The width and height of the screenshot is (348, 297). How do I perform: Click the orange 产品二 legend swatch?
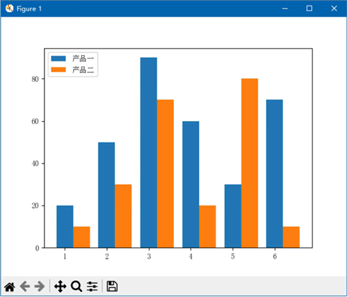(58, 70)
